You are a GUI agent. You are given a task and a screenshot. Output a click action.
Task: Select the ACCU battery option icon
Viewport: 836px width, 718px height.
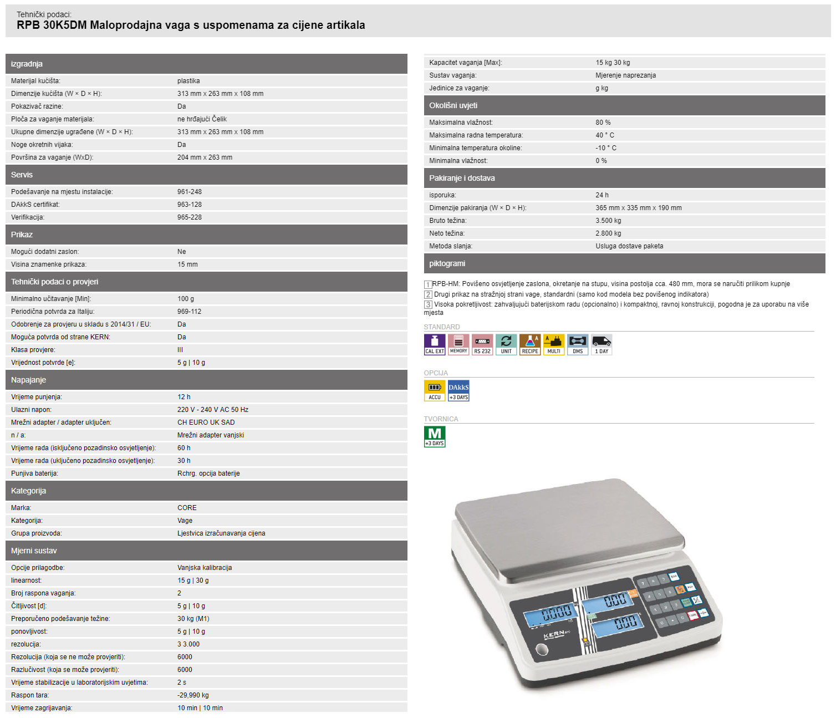pyautogui.click(x=434, y=390)
